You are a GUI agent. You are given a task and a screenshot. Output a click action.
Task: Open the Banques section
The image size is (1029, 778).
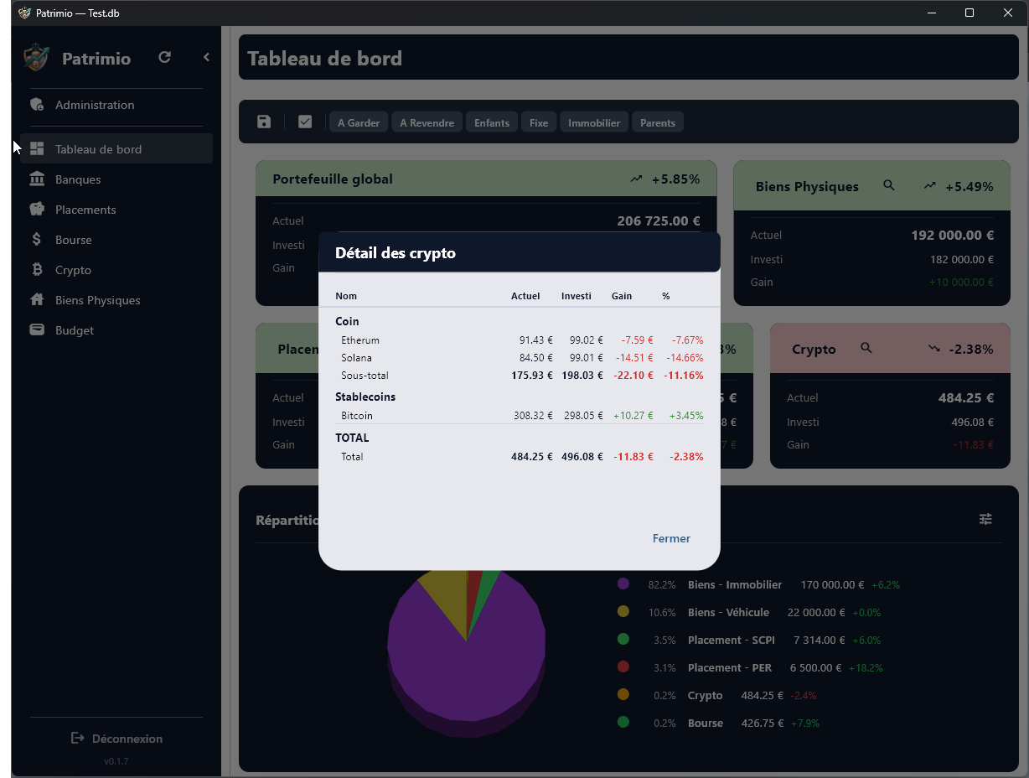[116, 179]
